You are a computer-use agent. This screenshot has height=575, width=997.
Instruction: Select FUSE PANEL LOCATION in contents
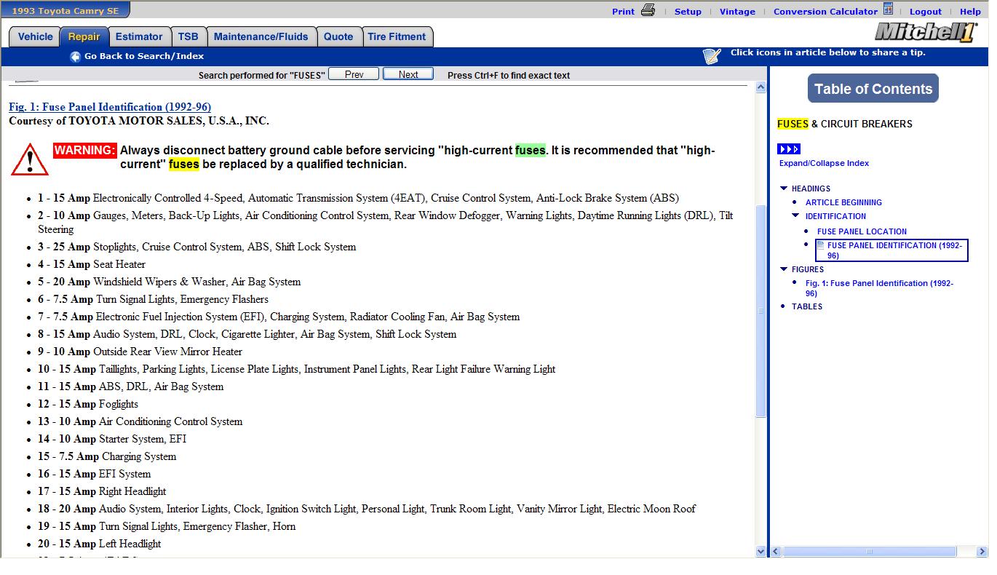(862, 231)
